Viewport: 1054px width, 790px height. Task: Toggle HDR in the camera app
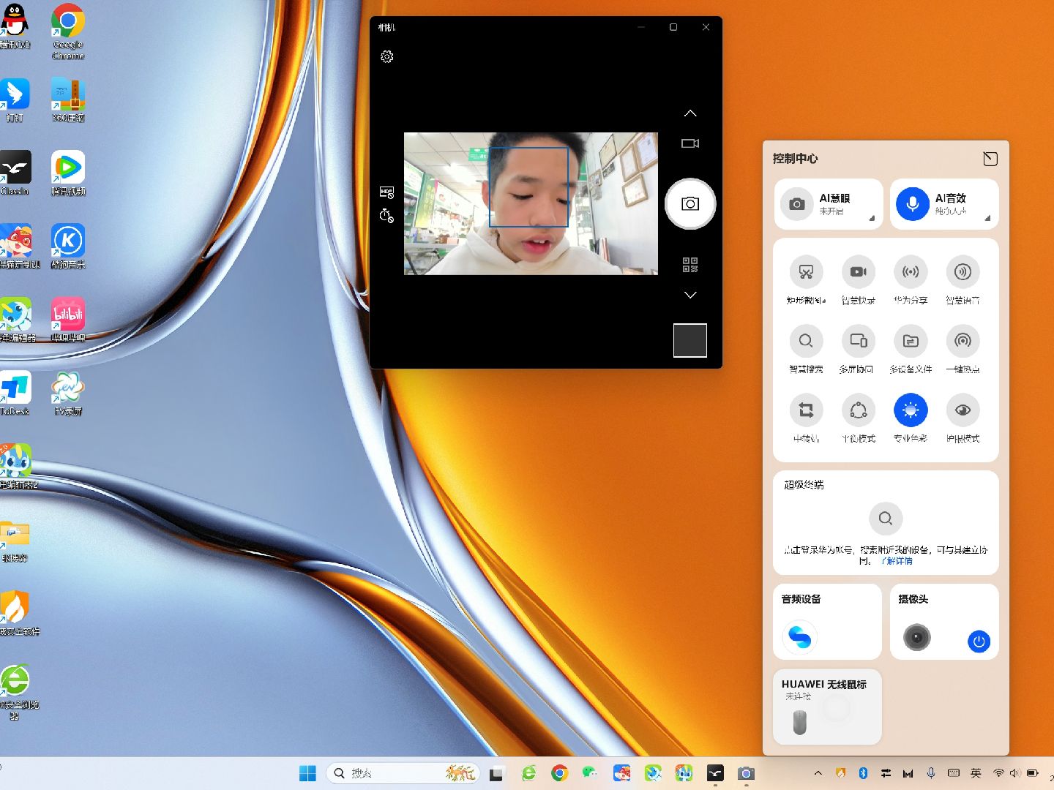tap(386, 192)
